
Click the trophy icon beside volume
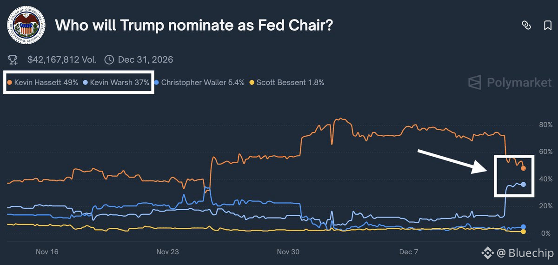tap(13, 60)
